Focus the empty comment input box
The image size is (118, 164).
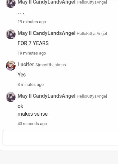click(60, 138)
